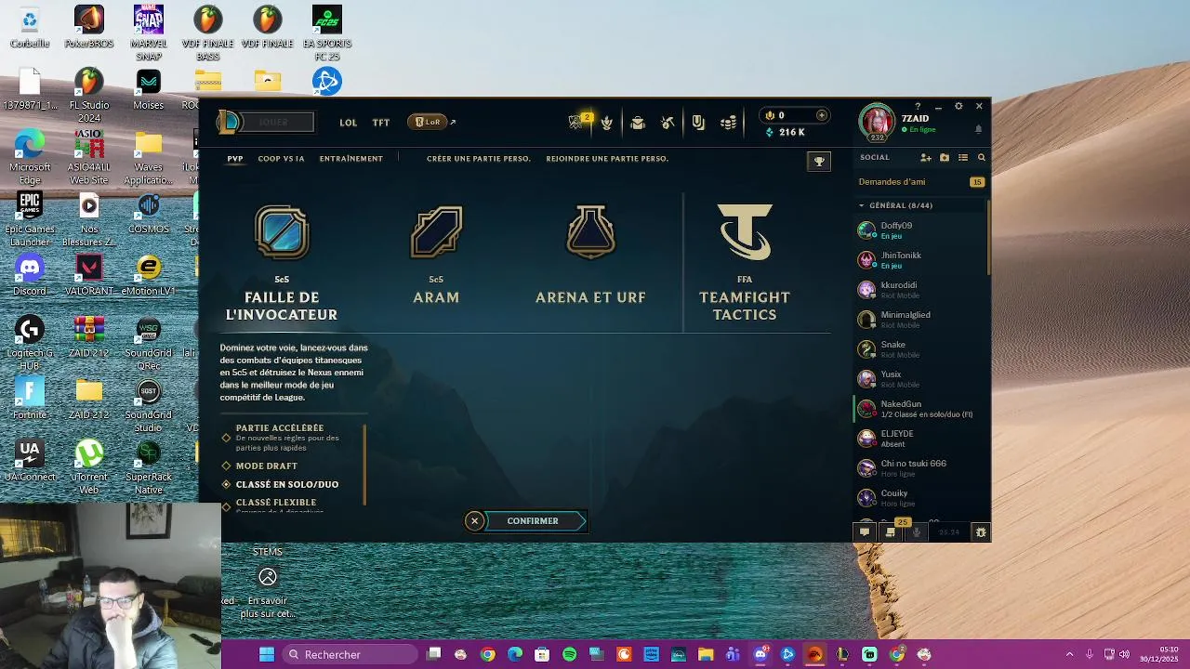Click the list view icon in Social panel
Image resolution: width=1190 pixels, height=669 pixels.
point(963,158)
